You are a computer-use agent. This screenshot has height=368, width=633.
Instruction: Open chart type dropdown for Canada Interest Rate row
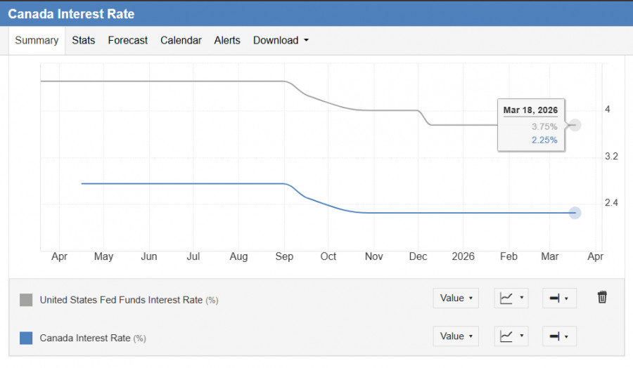[x=511, y=336]
